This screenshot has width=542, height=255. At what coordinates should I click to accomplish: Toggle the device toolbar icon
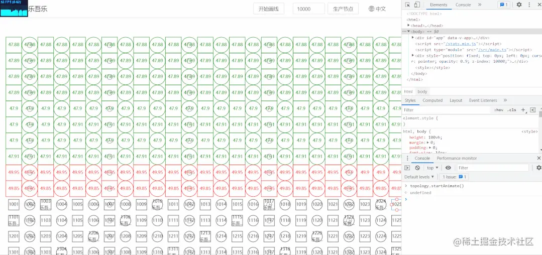point(417,5)
